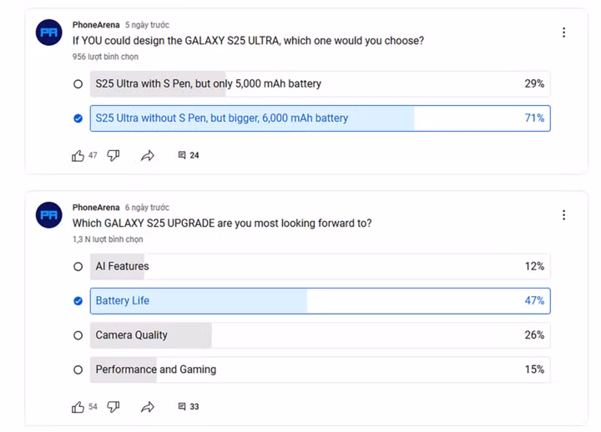Click the Camera Quality 26% result bar
The height and width of the screenshot is (432, 601).
pyautogui.click(x=321, y=335)
